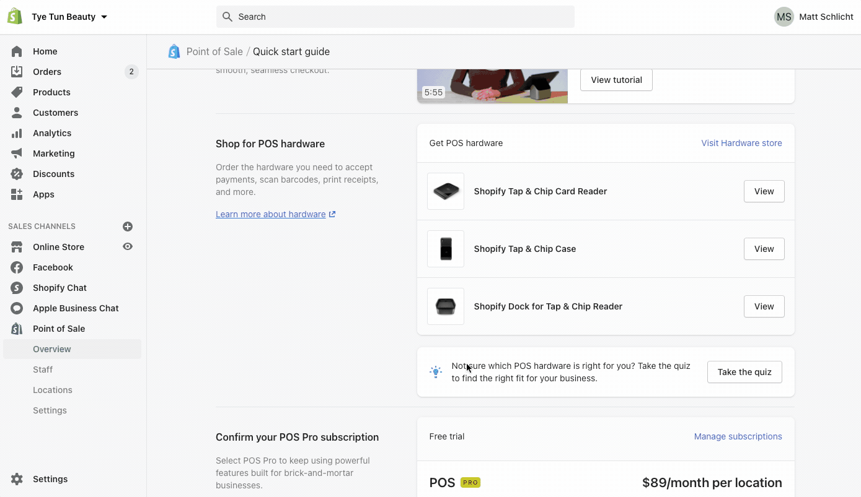Toggle Online Store visibility with the eye icon

[x=127, y=246]
